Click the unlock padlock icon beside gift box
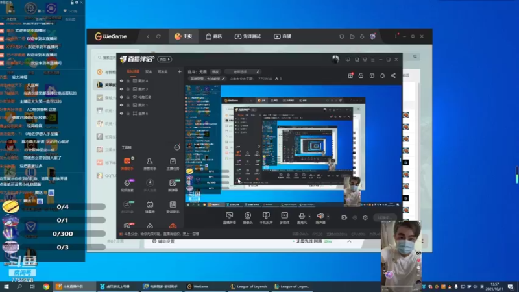 tap(361, 75)
